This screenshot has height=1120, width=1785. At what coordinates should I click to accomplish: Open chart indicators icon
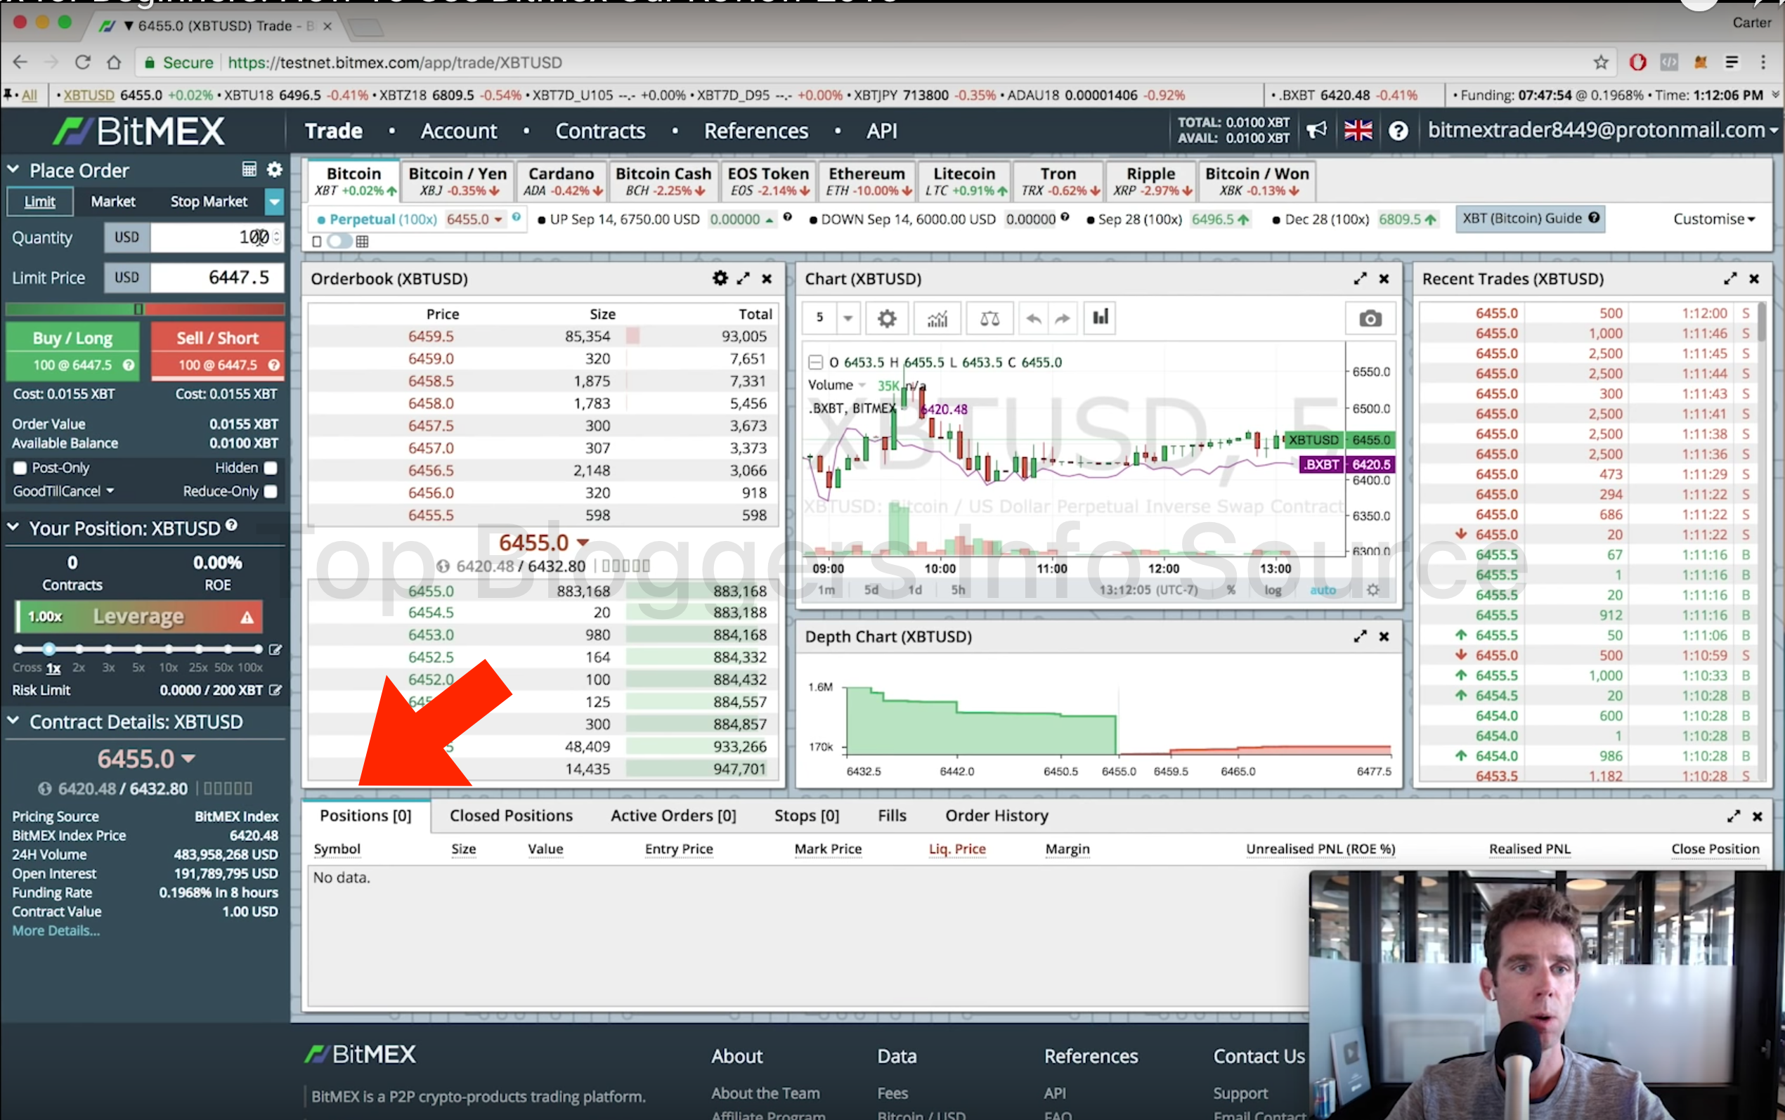(x=937, y=318)
